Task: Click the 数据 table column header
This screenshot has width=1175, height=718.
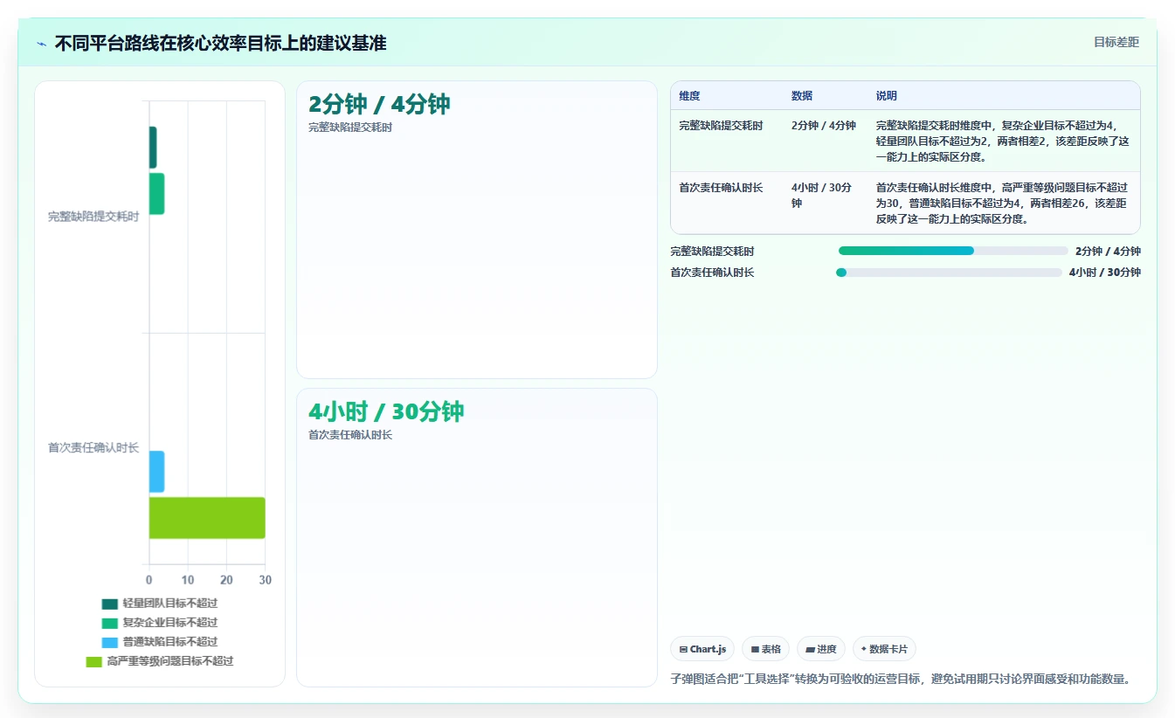Action: pyautogui.click(x=802, y=96)
